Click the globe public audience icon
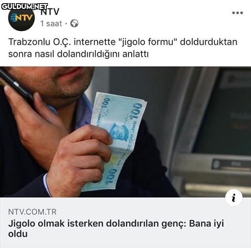This screenshot has height=248, width=251. tap(74, 24)
